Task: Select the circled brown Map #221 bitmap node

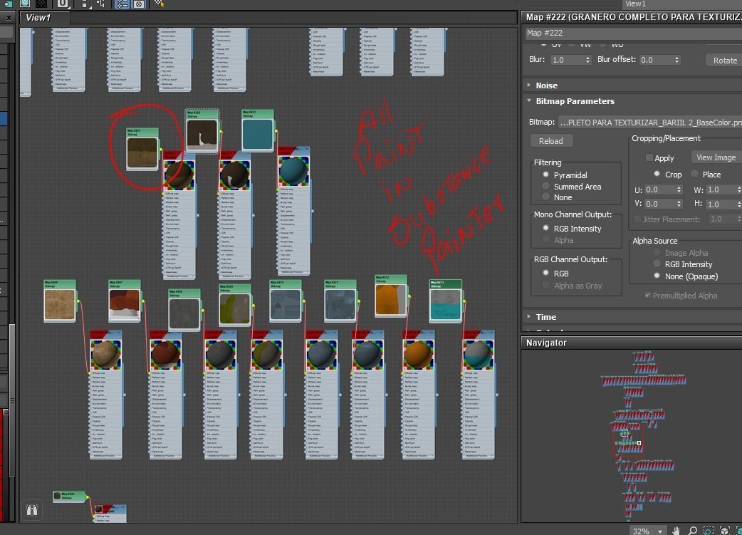Action: pyautogui.click(x=142, y=150)
